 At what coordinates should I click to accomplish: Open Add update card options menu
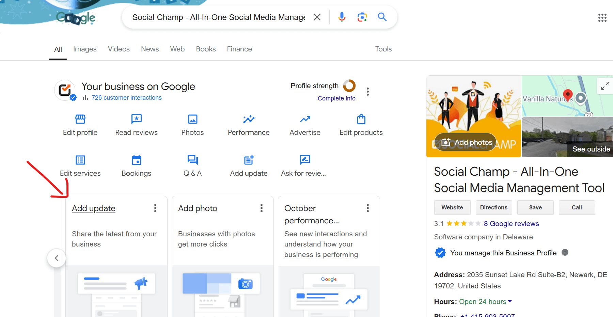coord(155,208)
